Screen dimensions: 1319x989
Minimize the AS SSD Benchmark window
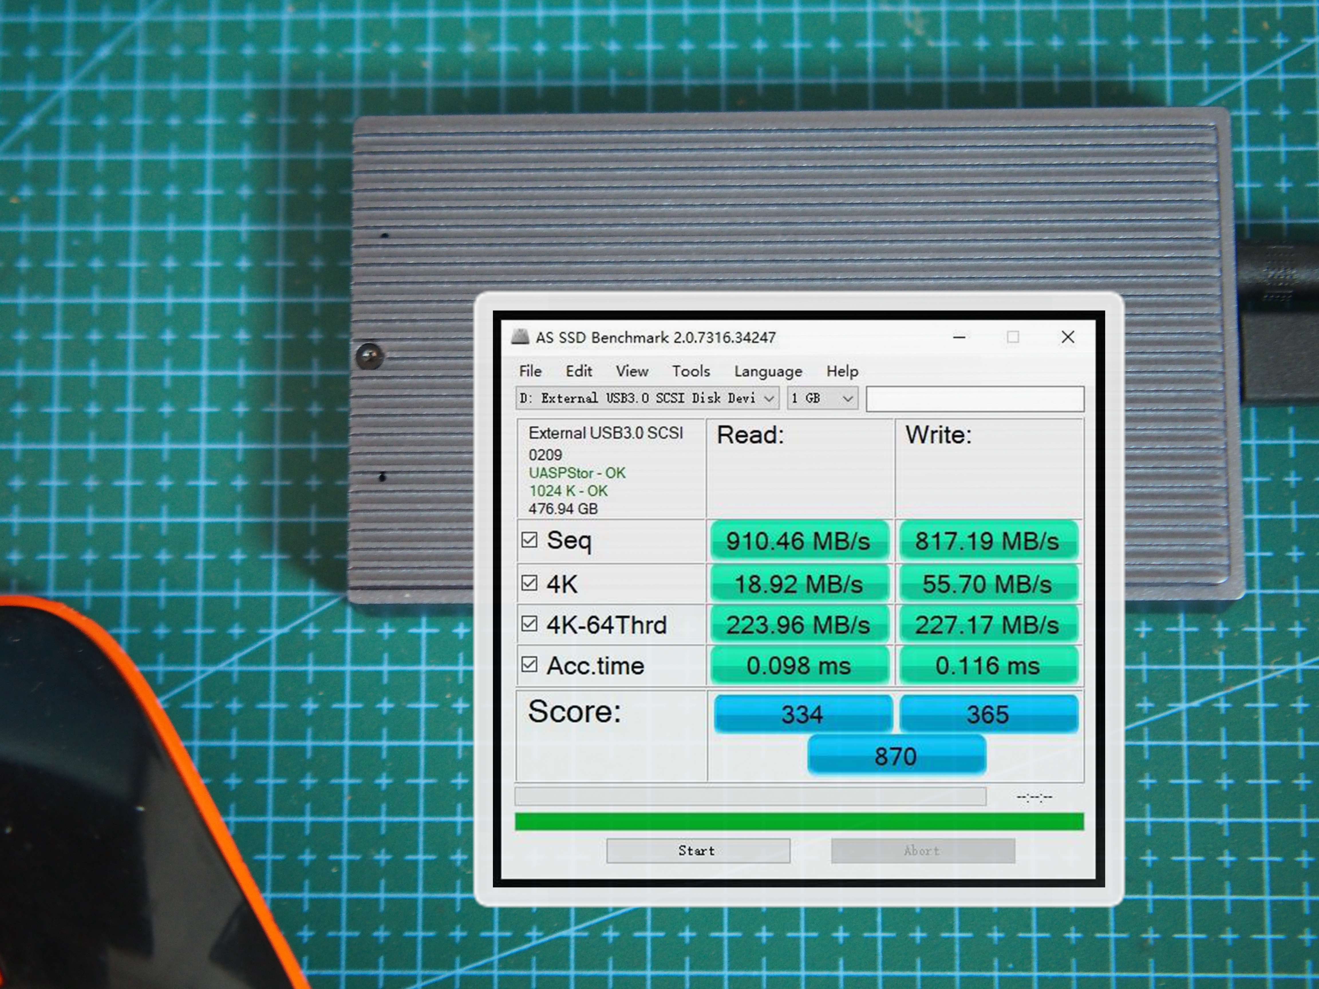tap(959, 337)
